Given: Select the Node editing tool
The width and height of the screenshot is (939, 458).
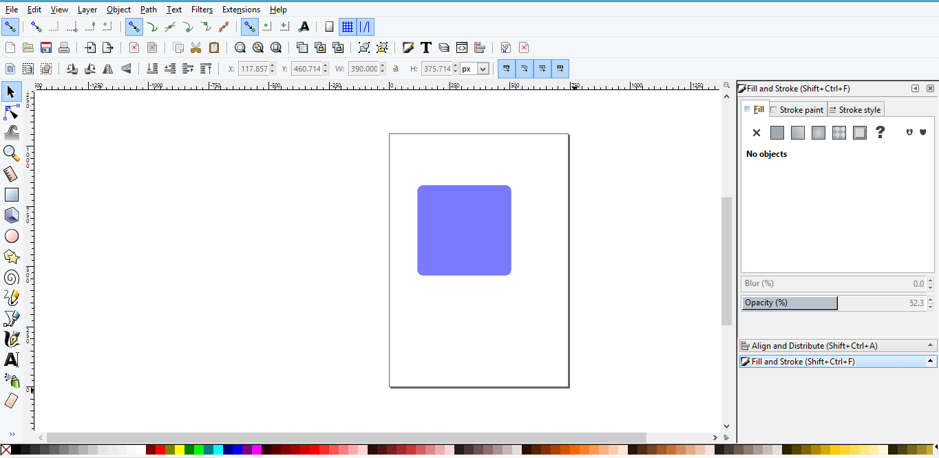Looking at the screenshot, I should [x=11, y=112].
